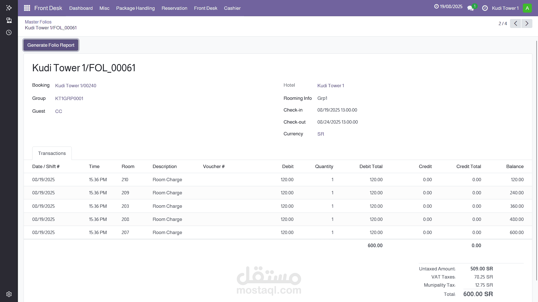The image size is (538, 302).
Task: Click the front desk icon in sidebar
Action: (9, 20)
